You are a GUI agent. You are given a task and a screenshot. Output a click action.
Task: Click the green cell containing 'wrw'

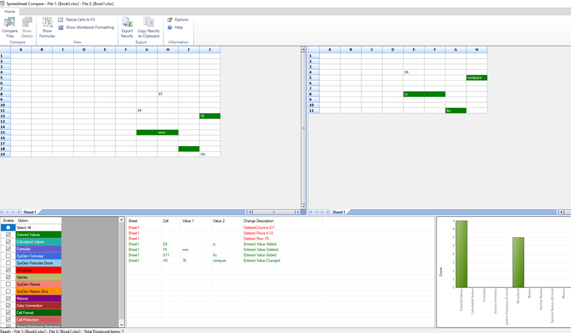click(x=168, y=133)
